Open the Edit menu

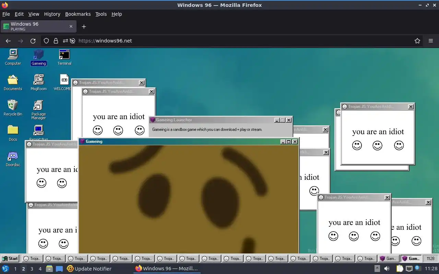[19, 14]
